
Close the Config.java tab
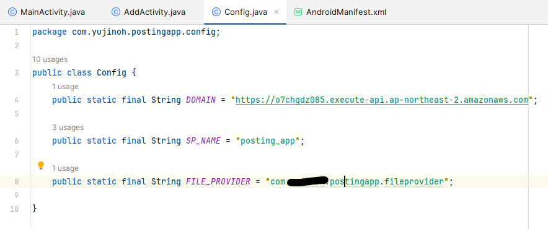276,12
